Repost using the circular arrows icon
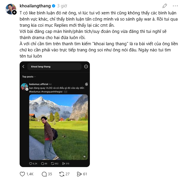 [62, 174]
